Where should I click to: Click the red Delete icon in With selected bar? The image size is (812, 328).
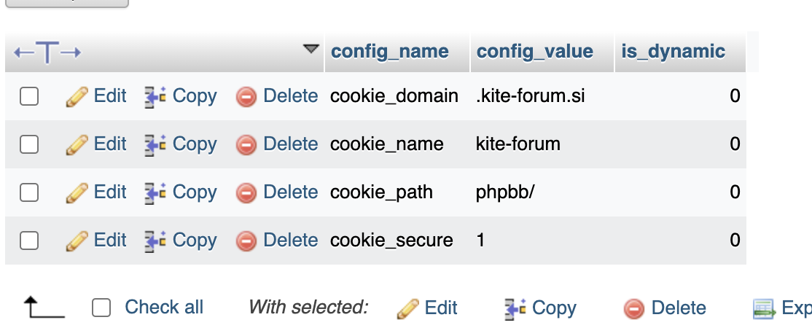[634, 309]
